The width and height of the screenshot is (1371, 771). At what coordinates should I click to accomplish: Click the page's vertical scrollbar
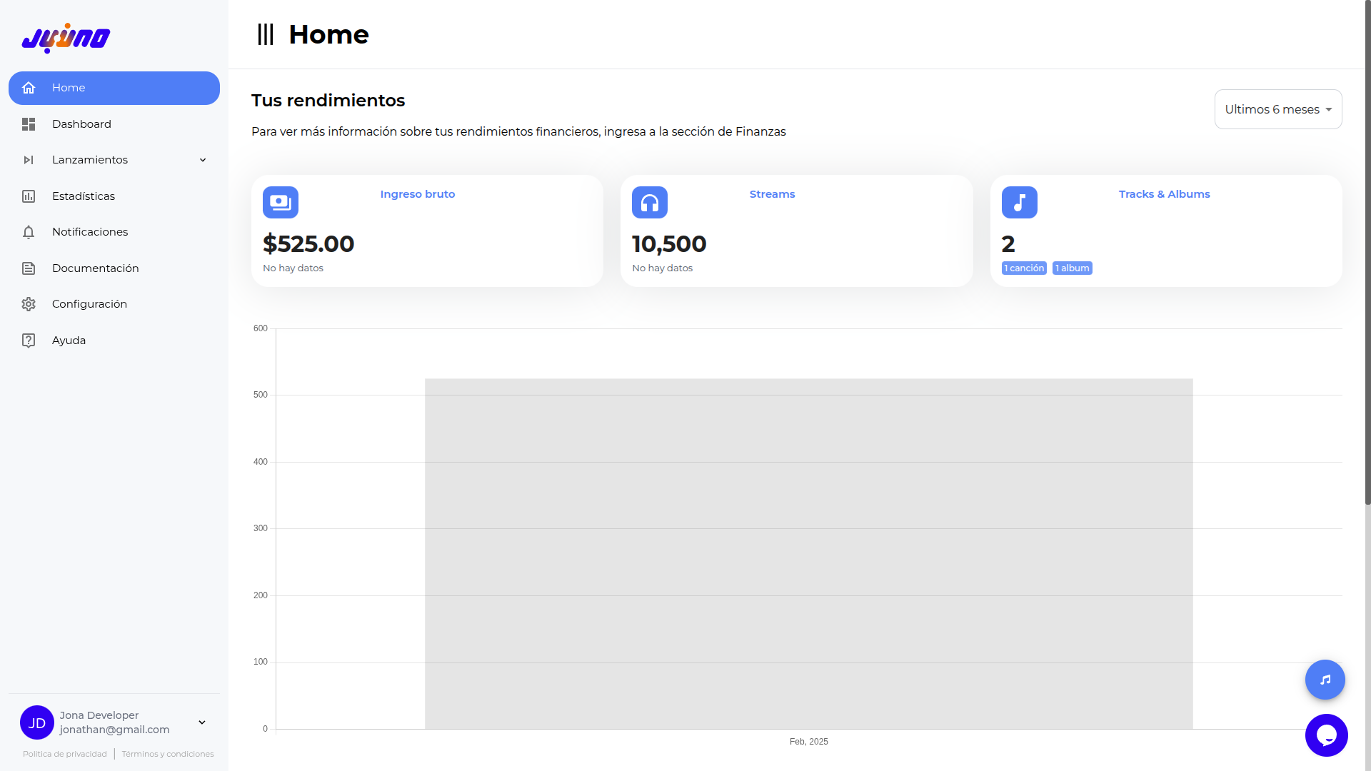pyautogui.click(x=1368, y=252)
